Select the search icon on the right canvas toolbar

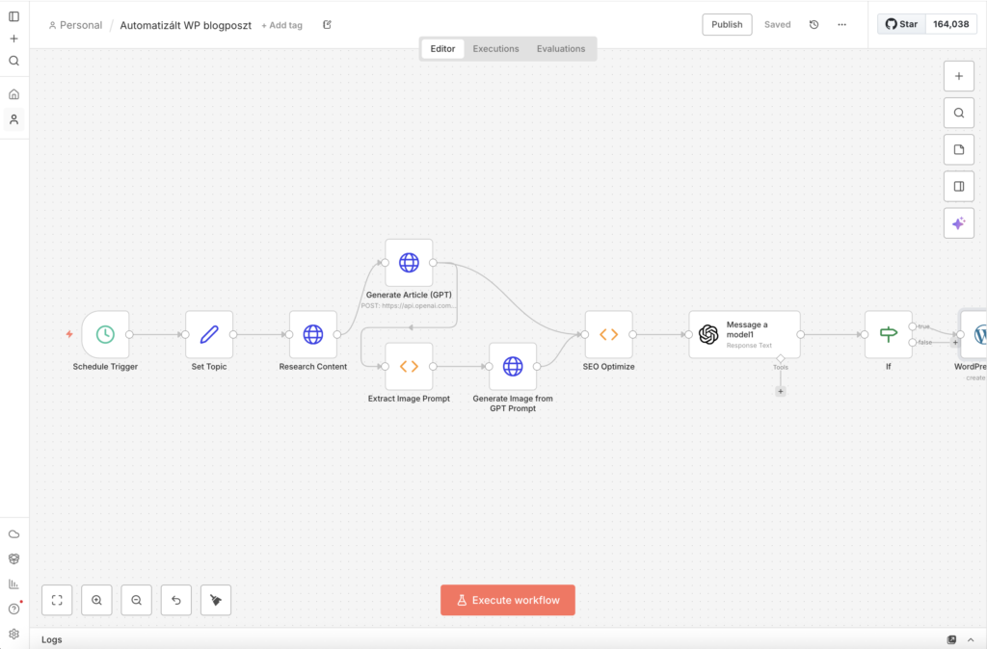click(958, 112)
